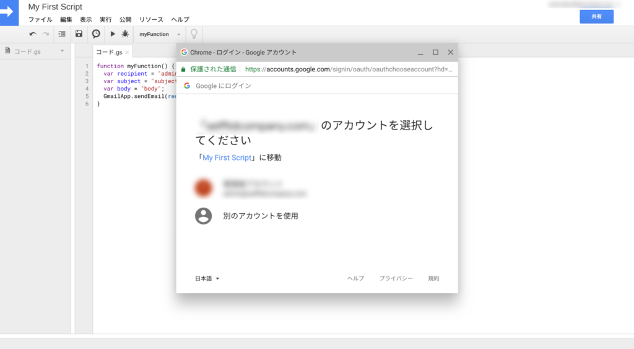Minimize the Chrome login popup window
The width and height of the screenshot is (634, 349).
(420, 53)
